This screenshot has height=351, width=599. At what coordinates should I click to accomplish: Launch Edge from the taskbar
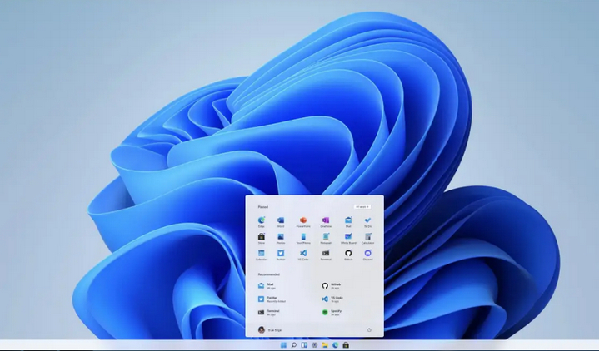tap(335, 345)
